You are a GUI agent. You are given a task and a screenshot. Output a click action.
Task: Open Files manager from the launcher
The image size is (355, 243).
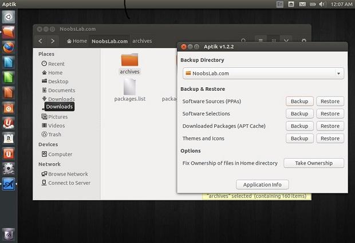point(9,33)
